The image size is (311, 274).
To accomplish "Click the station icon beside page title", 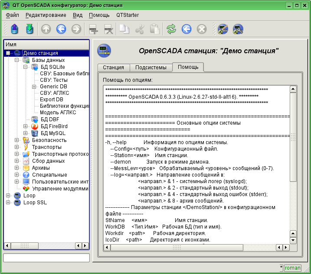I will pyautogui.click(x=104, y=51).
